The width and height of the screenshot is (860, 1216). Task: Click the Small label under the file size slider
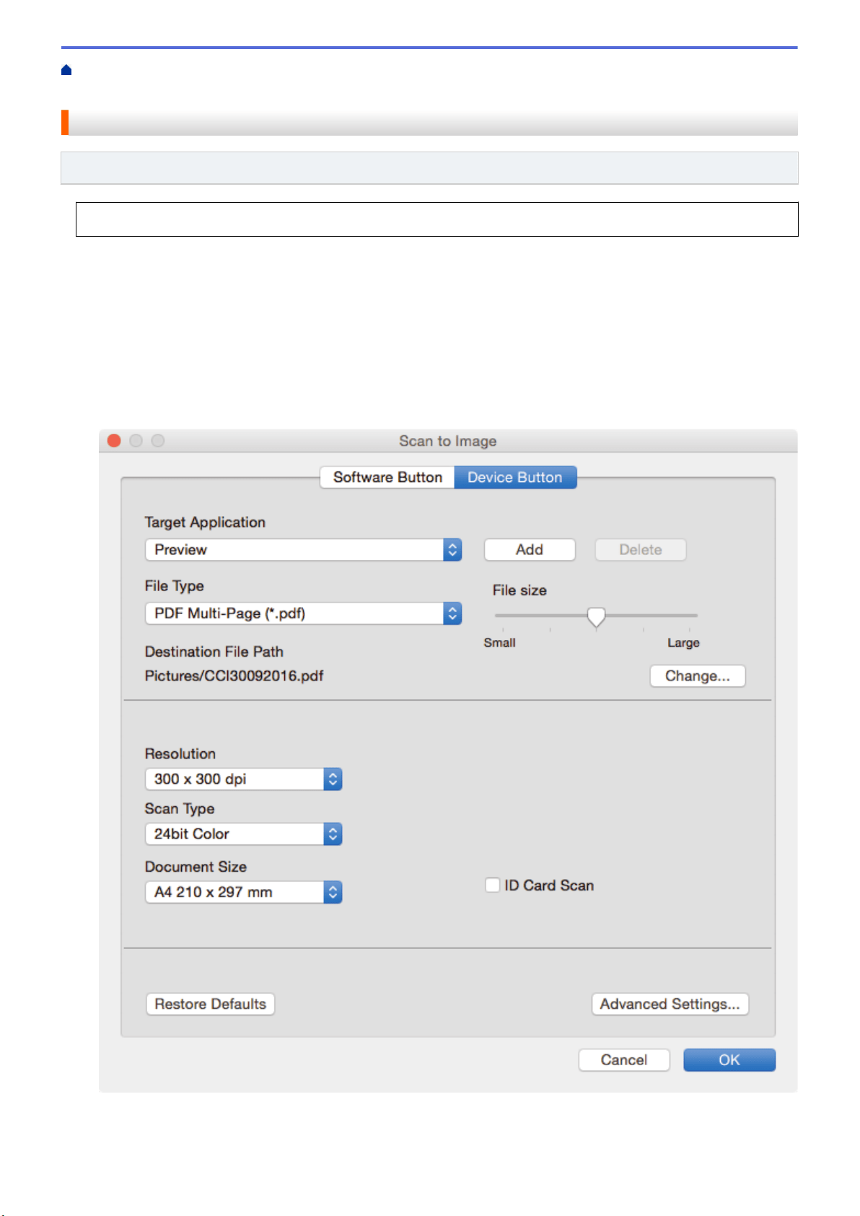(x=499, y=643)
